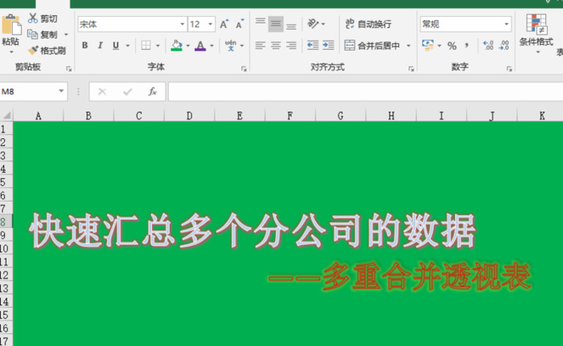Select top vertical alignment
Image resolution: width=563 pixels, height=346 pixels.
coord(261,22)
